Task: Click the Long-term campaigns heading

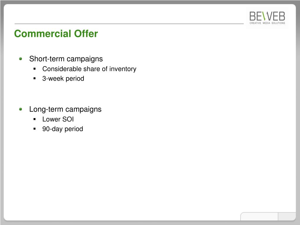Action: click(x=65, y=110)
